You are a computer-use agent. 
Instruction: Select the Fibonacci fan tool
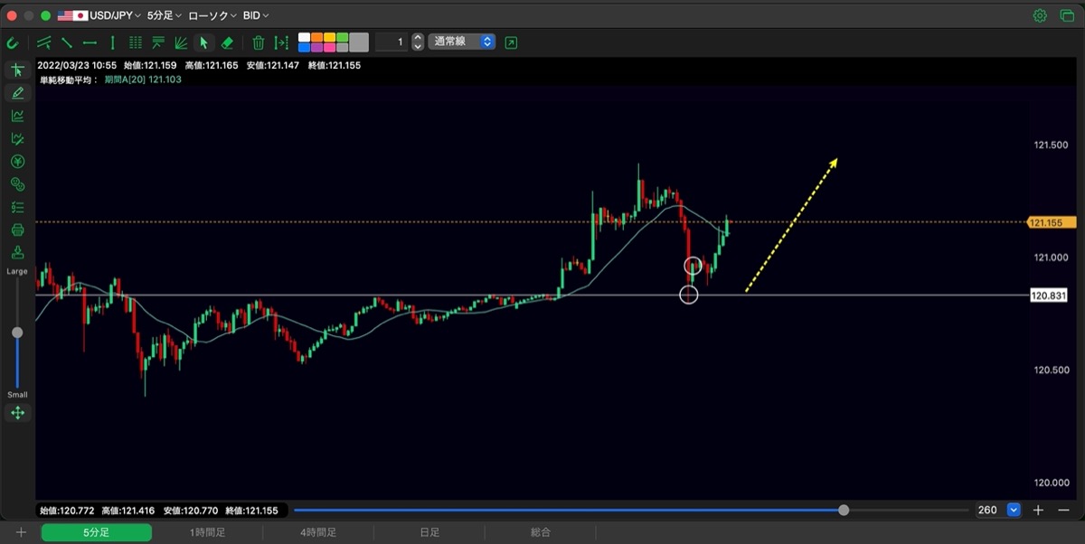[181, 42]
